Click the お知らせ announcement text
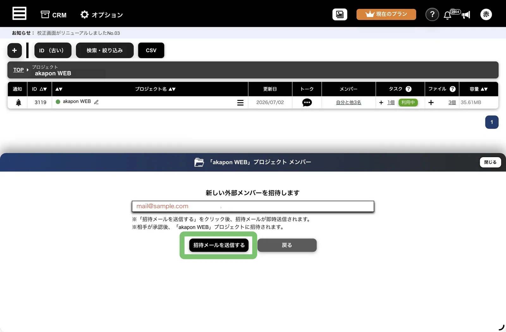The width and height of the screenshot is (506, 332). (78, 33)
